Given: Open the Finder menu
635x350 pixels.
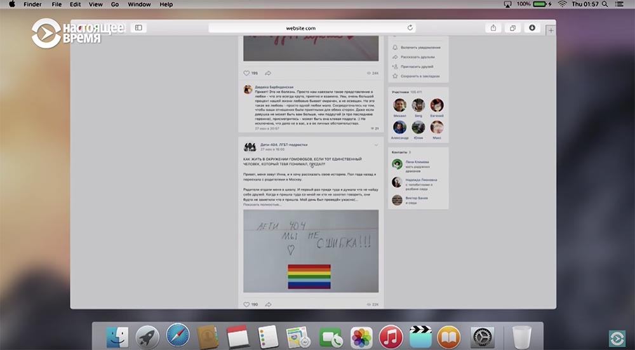Looking at the screenshot, I should [33, 4].
